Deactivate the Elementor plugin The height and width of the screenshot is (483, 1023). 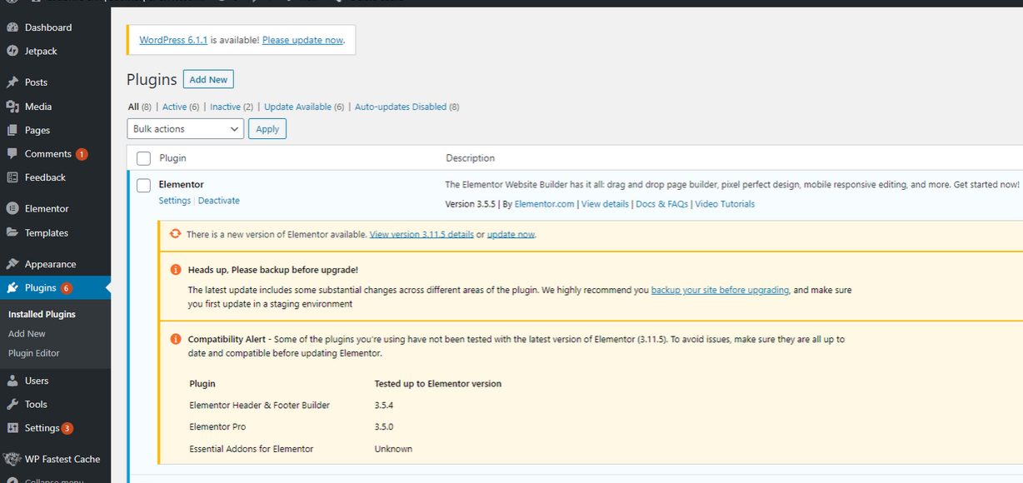point(219,201)
